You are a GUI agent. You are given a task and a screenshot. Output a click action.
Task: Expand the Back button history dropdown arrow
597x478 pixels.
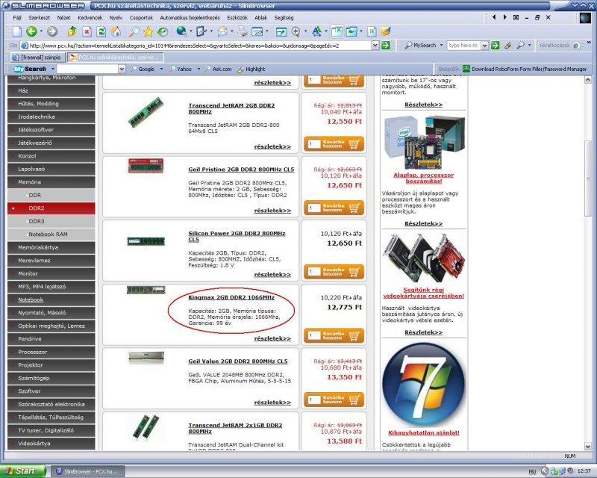41,31
